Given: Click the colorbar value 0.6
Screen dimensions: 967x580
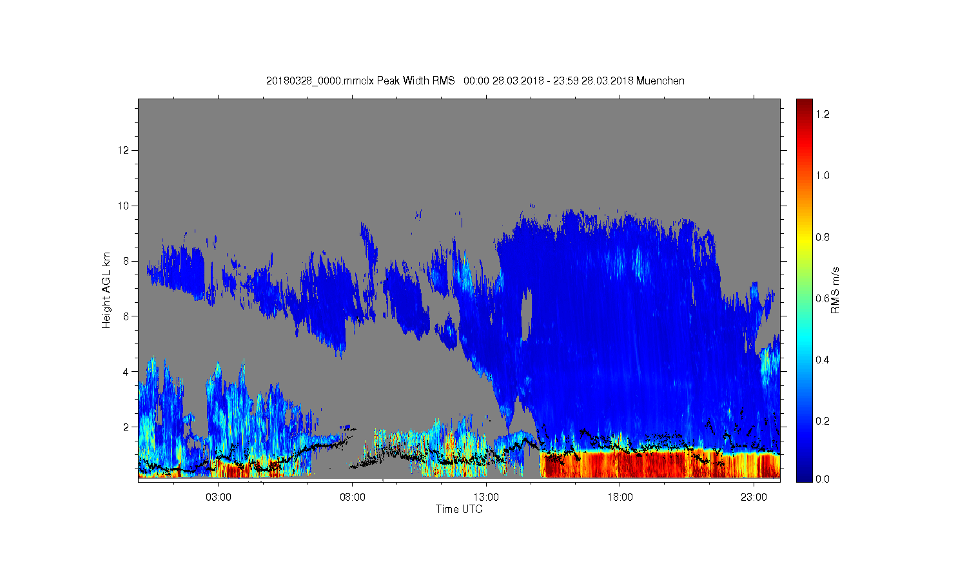Looking at the screenshot, I should click(823, 298).
